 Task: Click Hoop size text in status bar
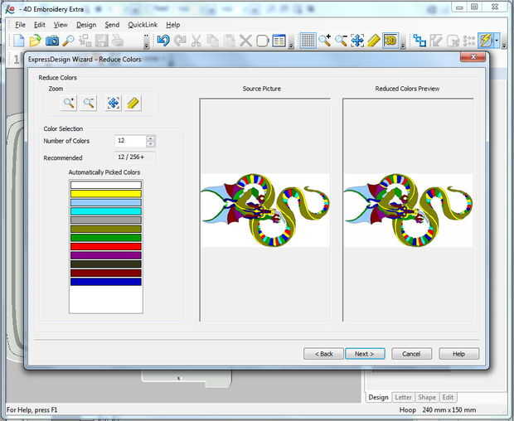coord(437,410)
